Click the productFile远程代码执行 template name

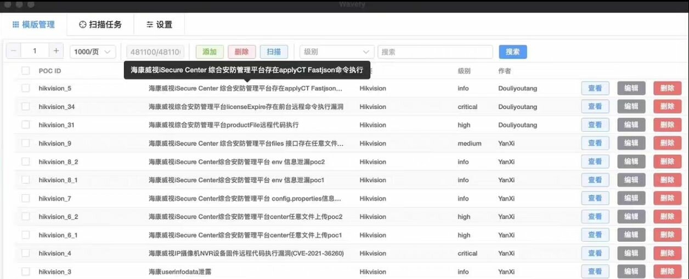tap(224, 125)
